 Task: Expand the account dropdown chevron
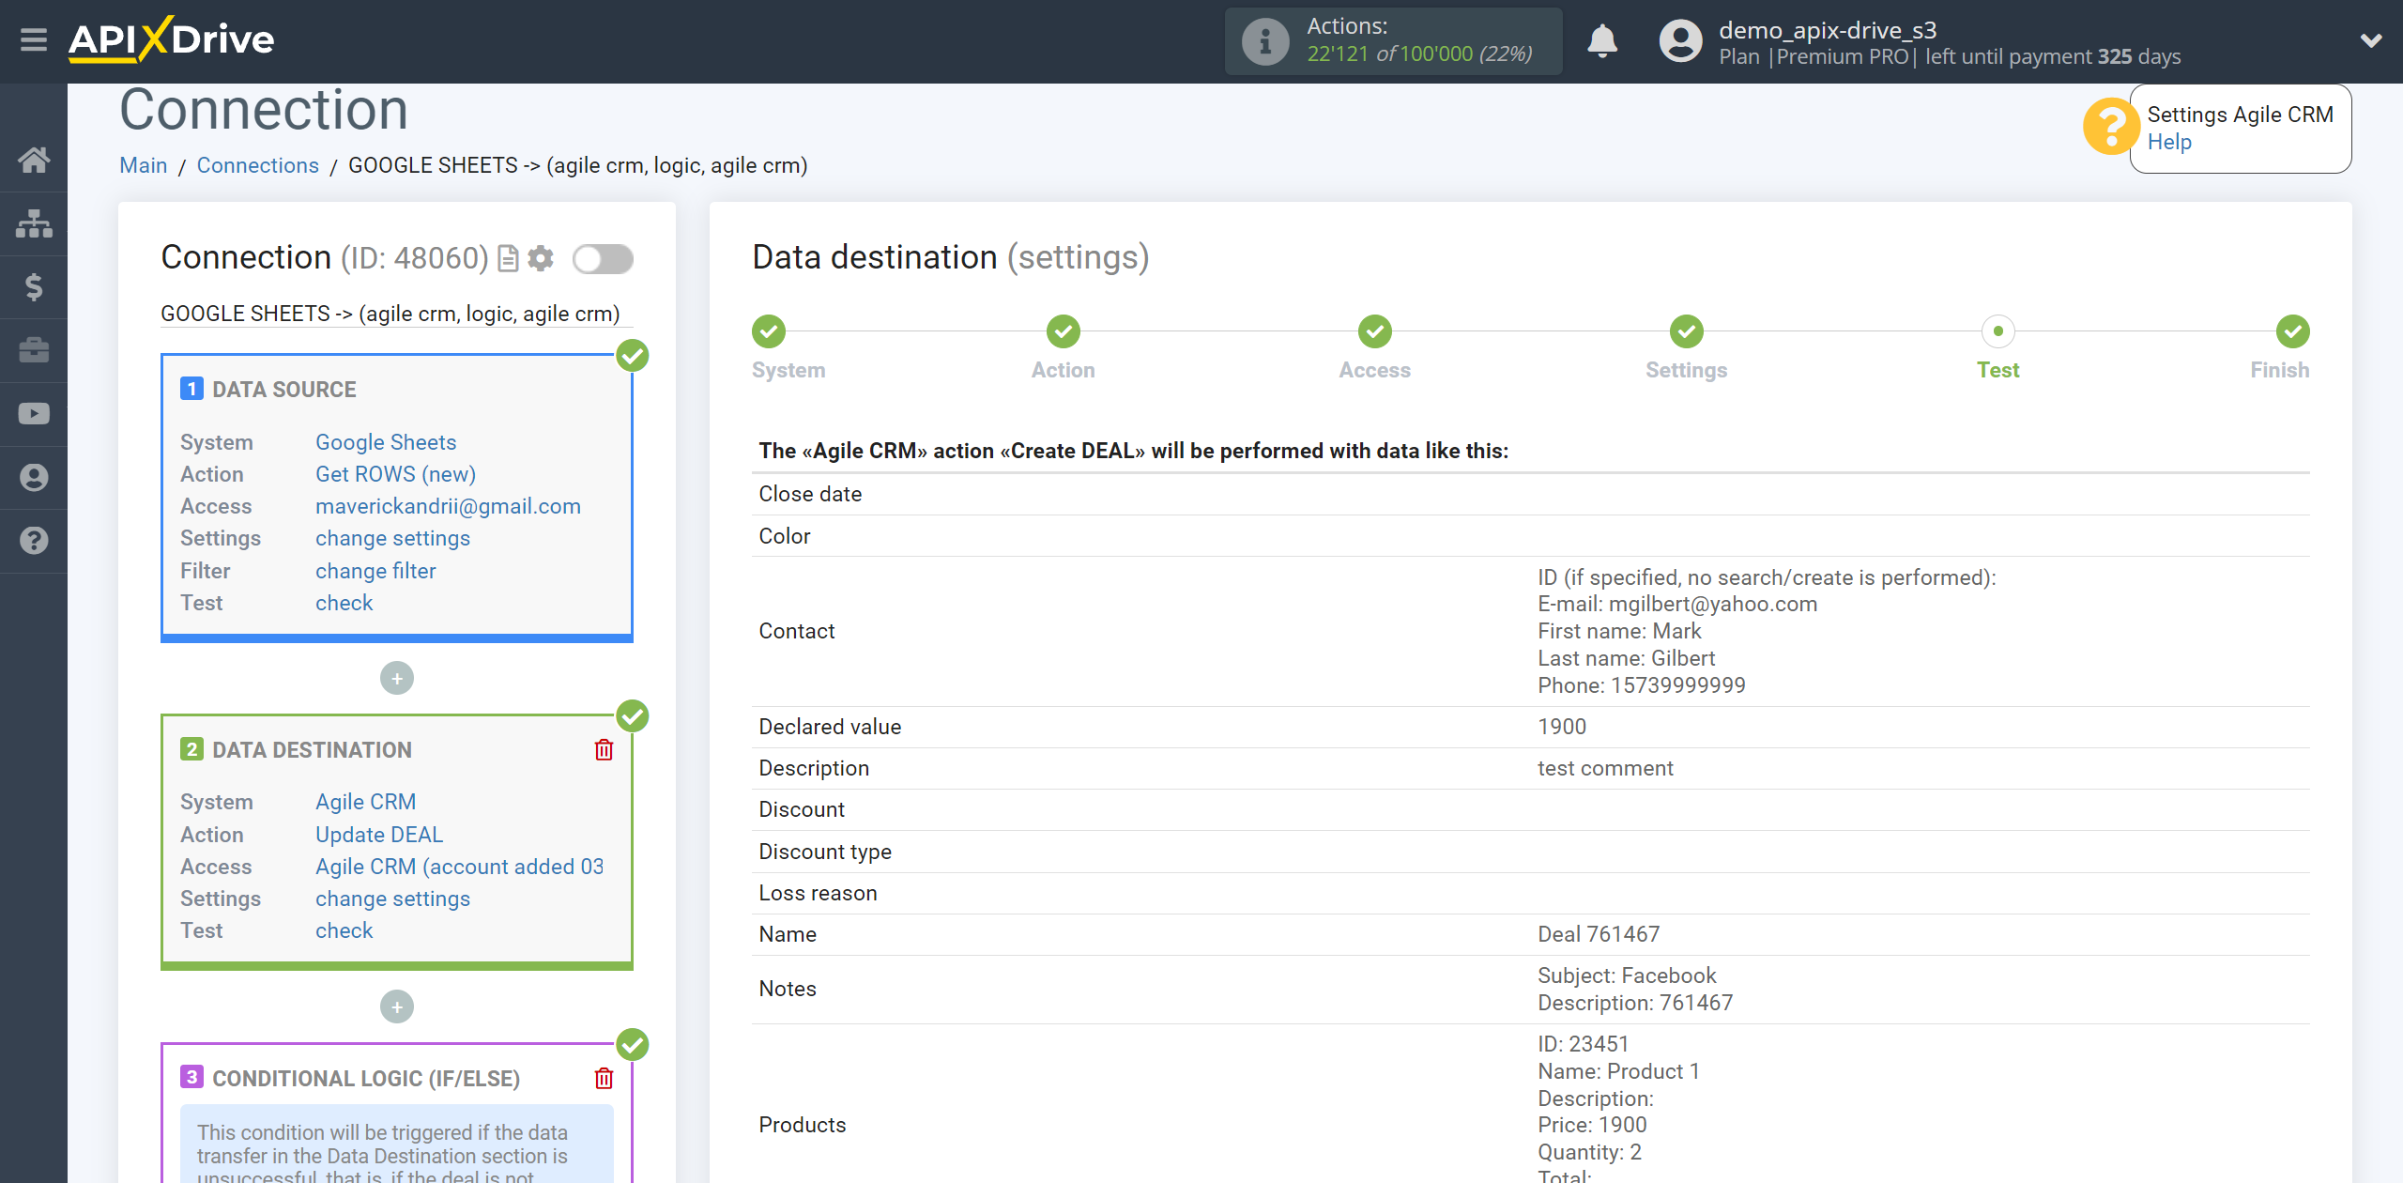(x=2371, y=40)
